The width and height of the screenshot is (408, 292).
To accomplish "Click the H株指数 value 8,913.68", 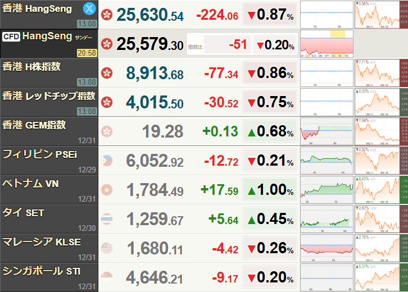I will pos(155,73).
